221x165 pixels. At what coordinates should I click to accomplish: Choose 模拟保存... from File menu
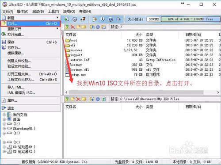(30, 53)
